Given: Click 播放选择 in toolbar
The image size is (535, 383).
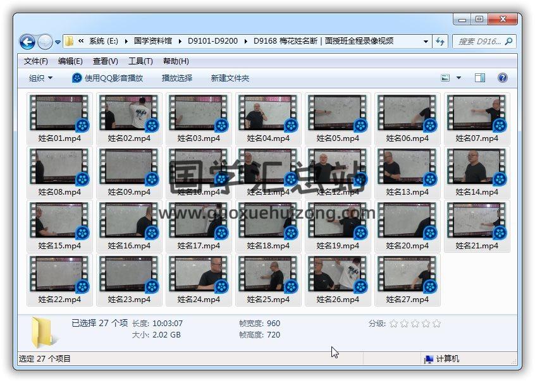Looking at the screenshot, I should point(176,78).
